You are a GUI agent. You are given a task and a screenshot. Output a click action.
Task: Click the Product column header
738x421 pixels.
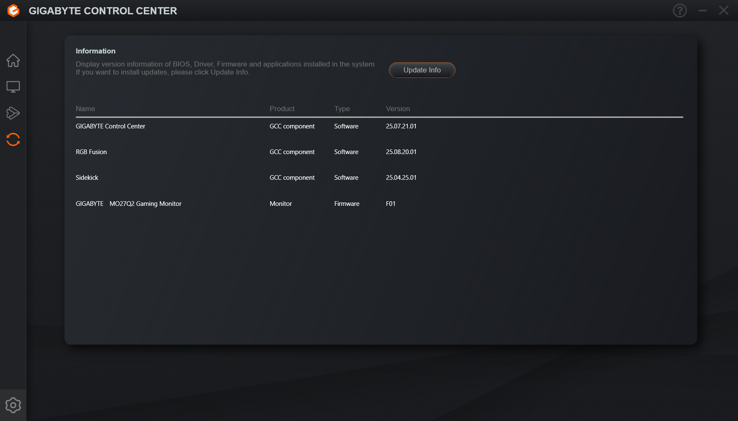(x=282, y=109)
